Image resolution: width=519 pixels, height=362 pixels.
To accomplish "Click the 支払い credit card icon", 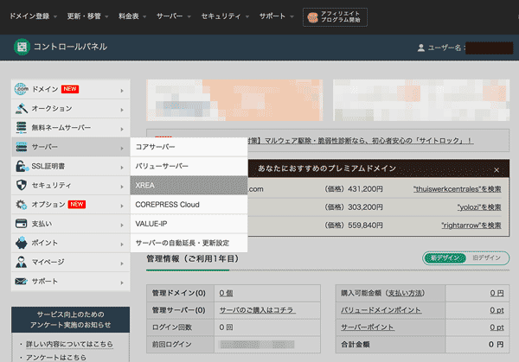I will pyautogui.click(x=21, y=224).
